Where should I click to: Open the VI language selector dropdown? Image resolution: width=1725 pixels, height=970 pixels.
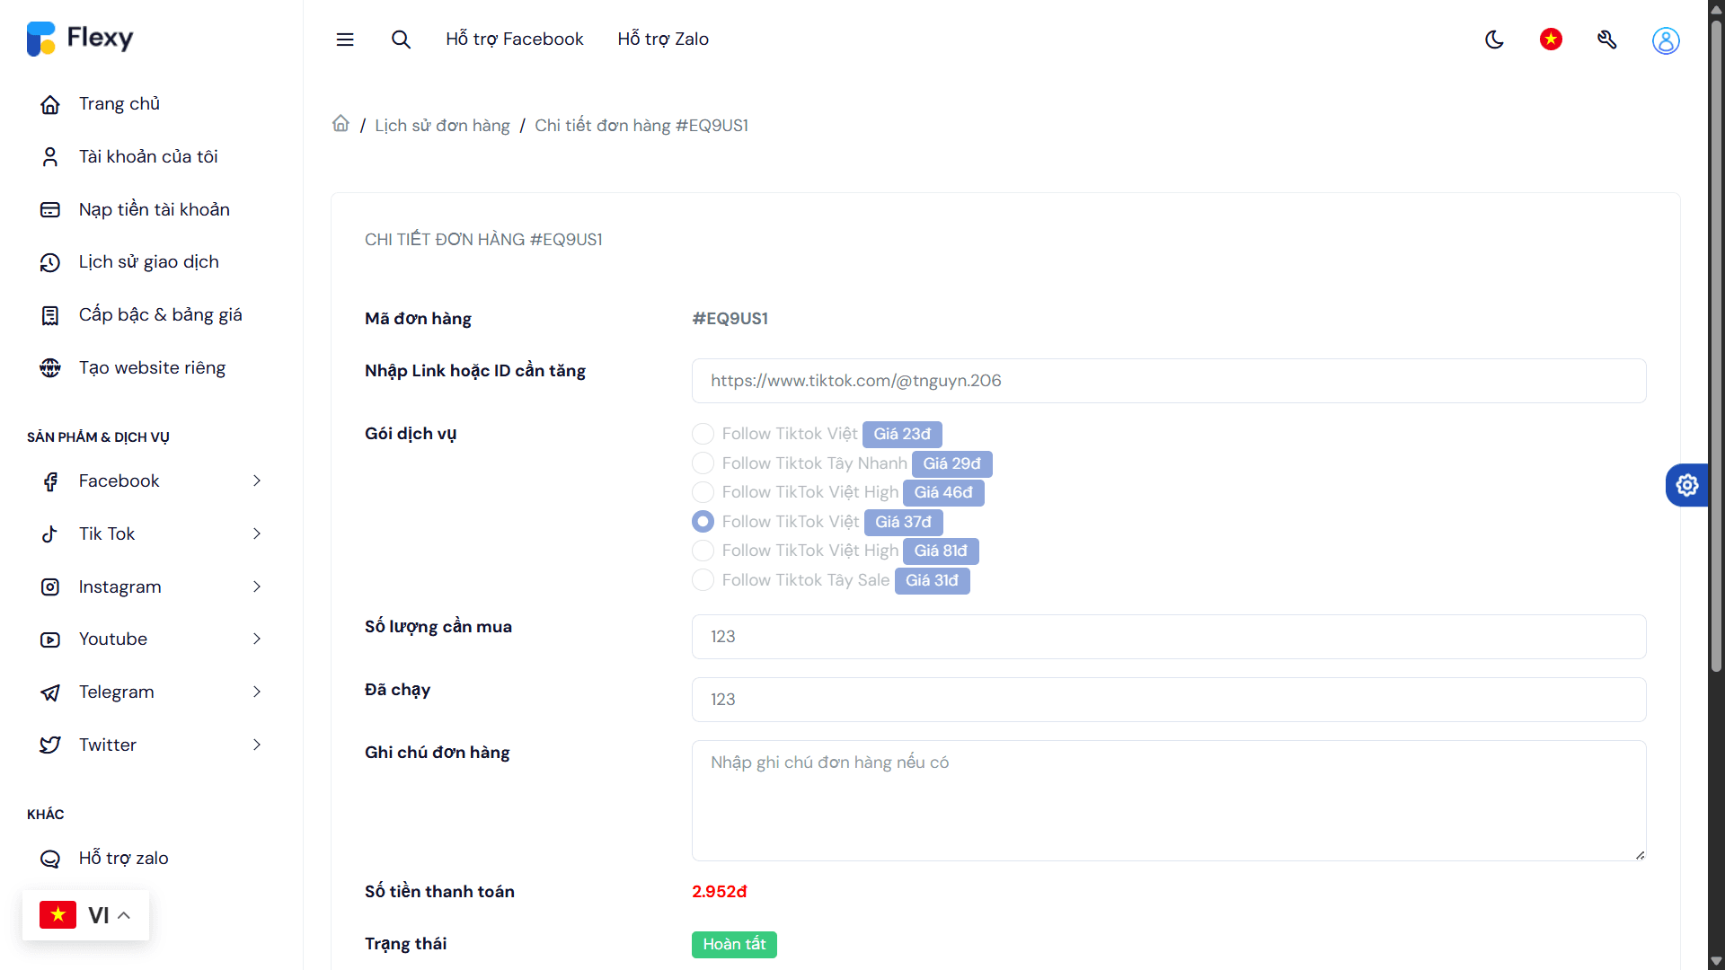85,915
